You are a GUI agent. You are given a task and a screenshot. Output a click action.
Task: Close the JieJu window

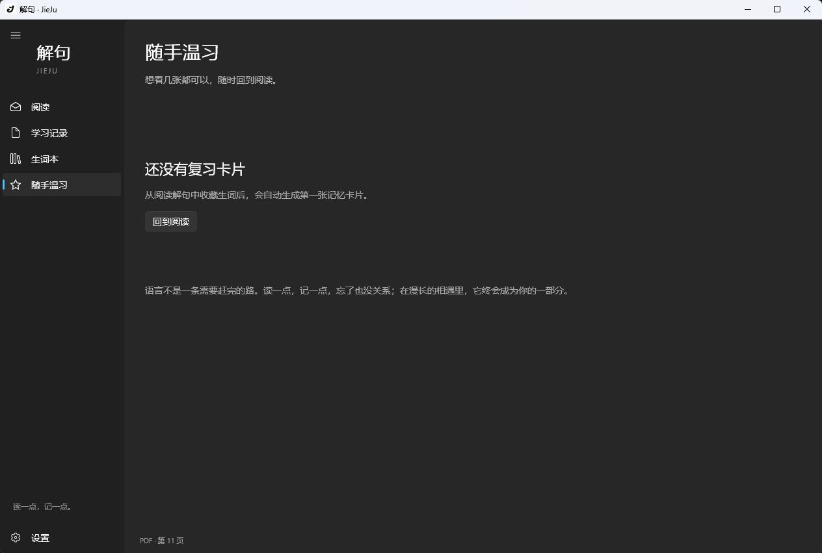[807, 9]
